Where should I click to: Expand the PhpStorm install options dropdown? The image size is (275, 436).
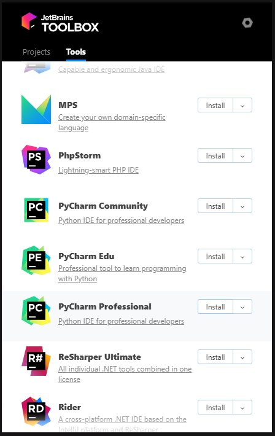coord(242,155)
